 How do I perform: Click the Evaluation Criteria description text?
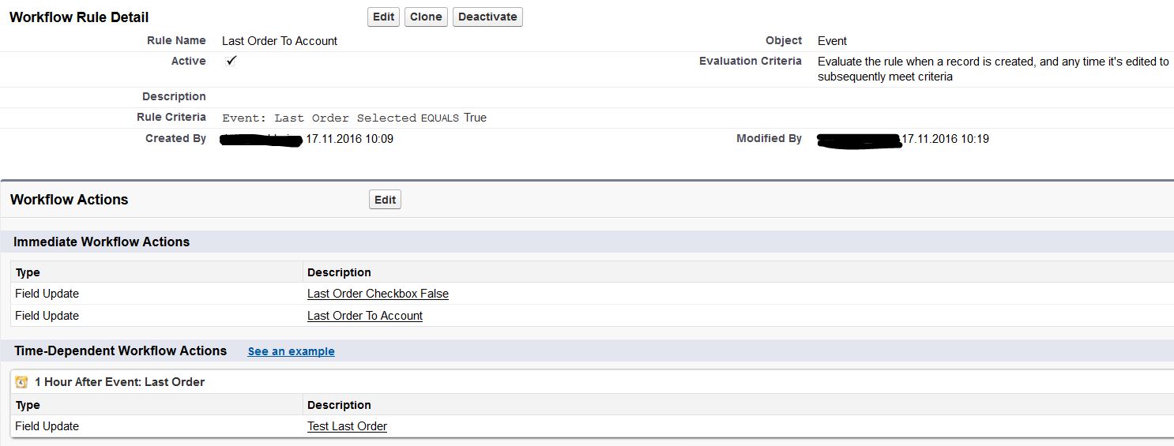point(992,69)
